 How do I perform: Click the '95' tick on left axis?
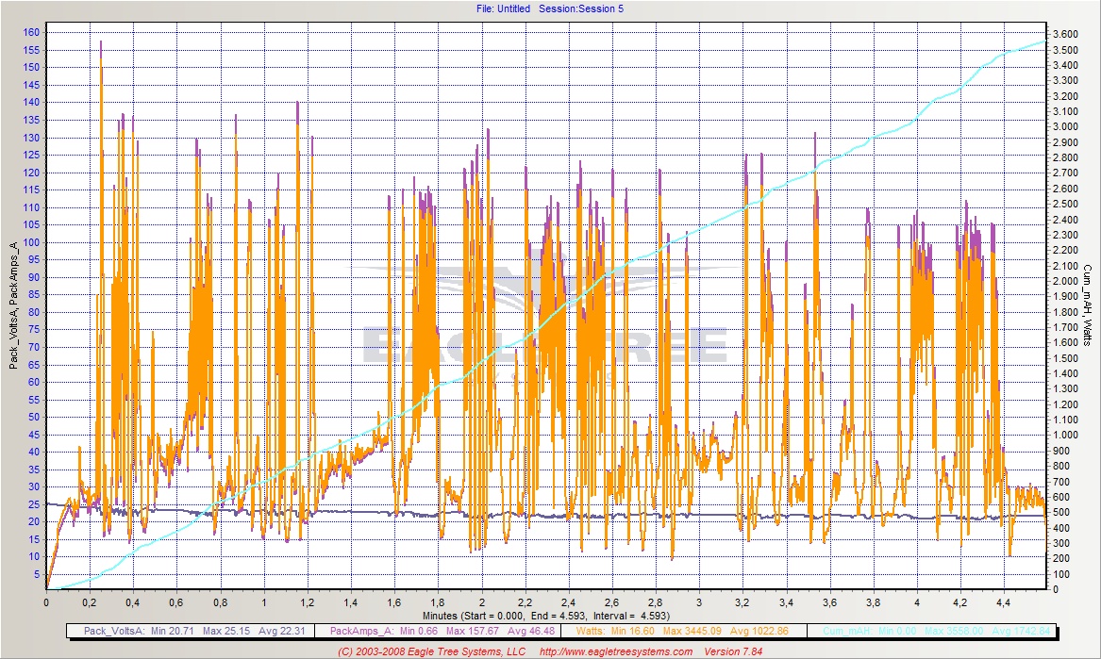click(x=34, y=259)
